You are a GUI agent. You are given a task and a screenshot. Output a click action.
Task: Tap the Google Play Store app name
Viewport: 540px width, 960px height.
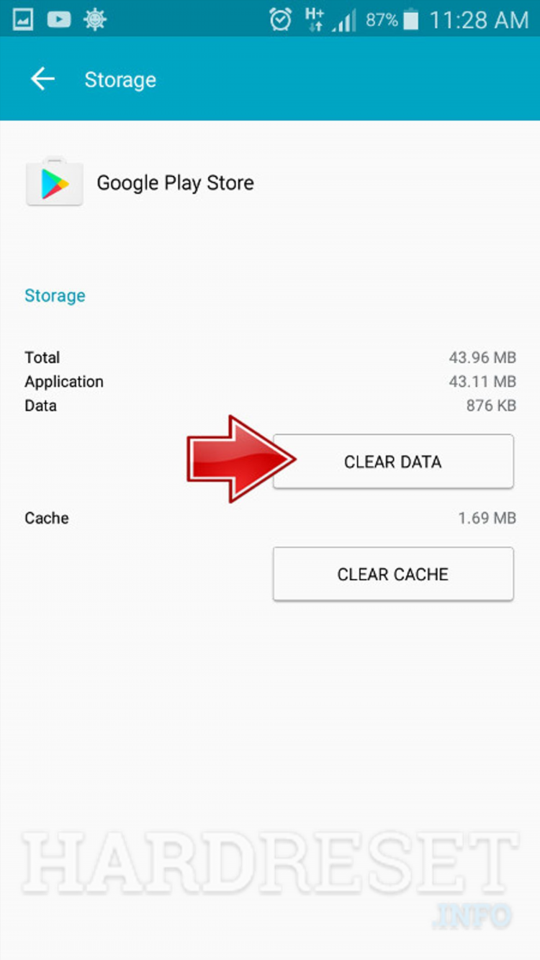point(175,183)
